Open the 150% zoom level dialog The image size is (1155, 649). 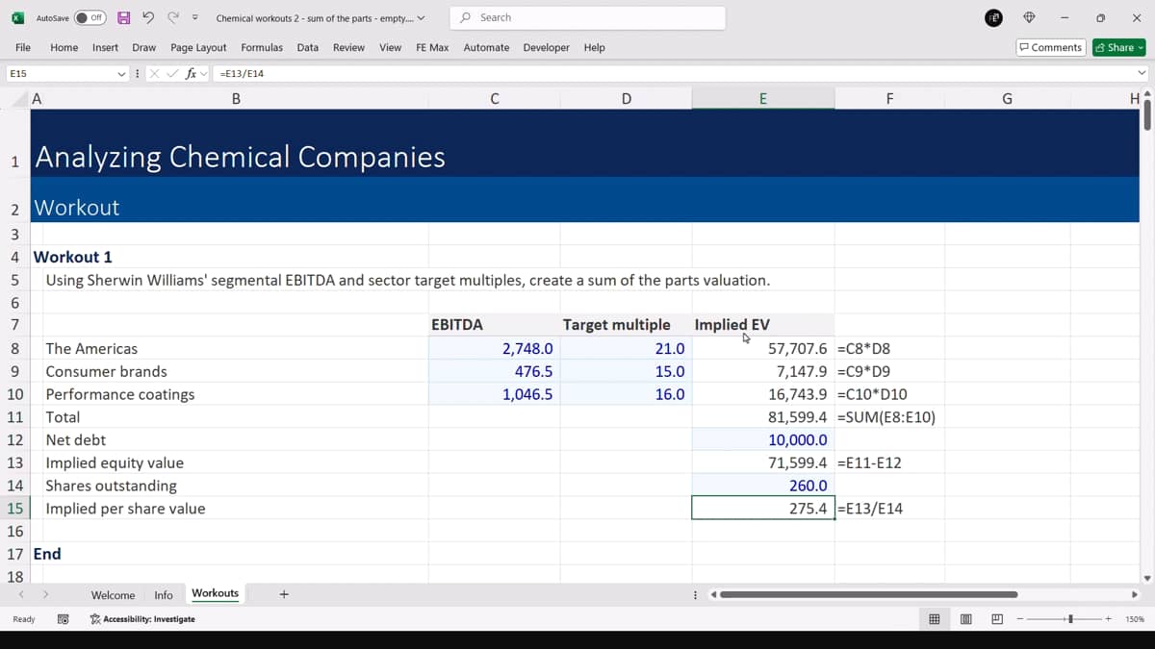click(1134, 619)
